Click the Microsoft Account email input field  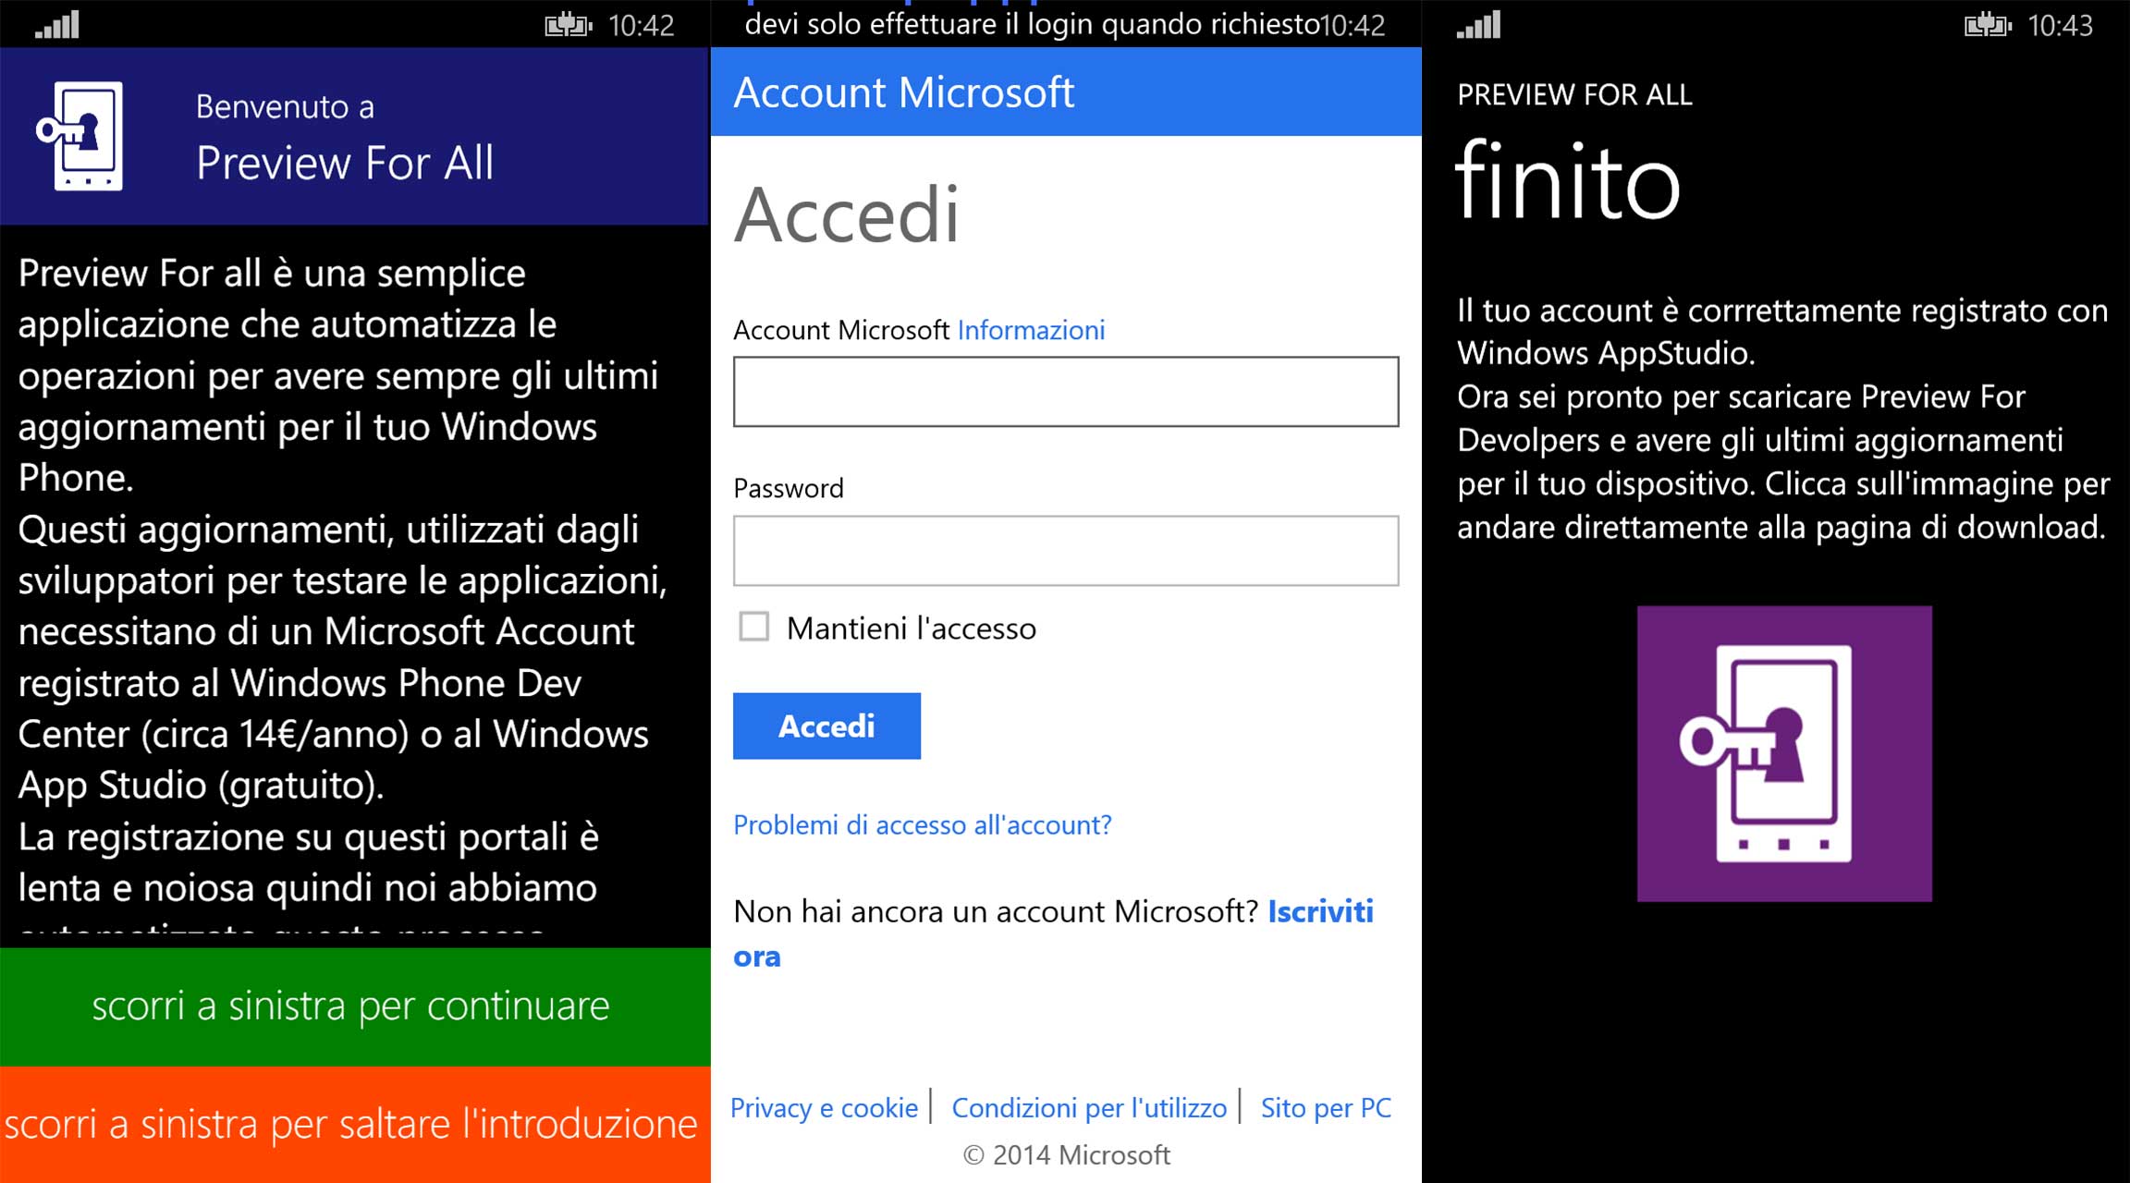pyautogui.click(x=1059, y=392)
